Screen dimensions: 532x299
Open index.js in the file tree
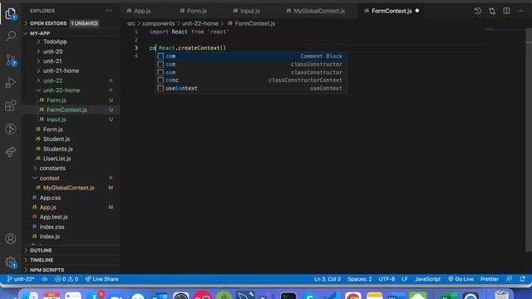(x=50, y=237)
